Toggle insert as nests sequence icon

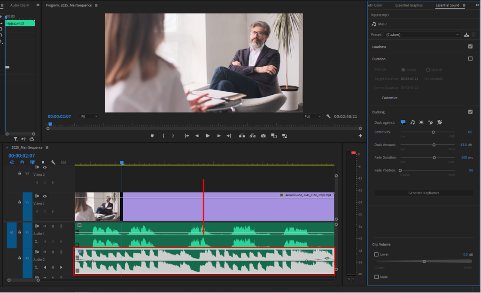12,162
